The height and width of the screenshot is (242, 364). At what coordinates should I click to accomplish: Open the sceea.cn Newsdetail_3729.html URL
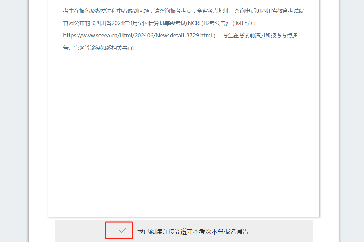(138, 36)
